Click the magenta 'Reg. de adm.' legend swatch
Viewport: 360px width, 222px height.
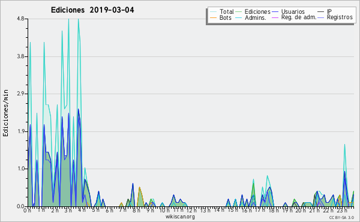point(275,17)
